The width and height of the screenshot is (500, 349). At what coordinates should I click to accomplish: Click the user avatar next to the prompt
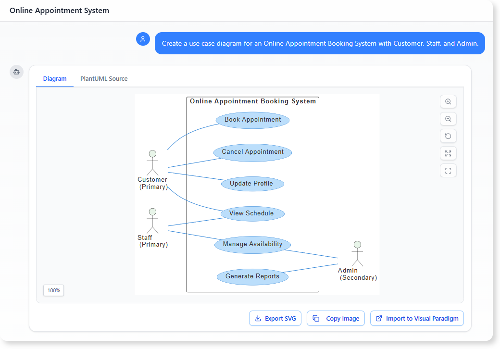click(143, 39)
